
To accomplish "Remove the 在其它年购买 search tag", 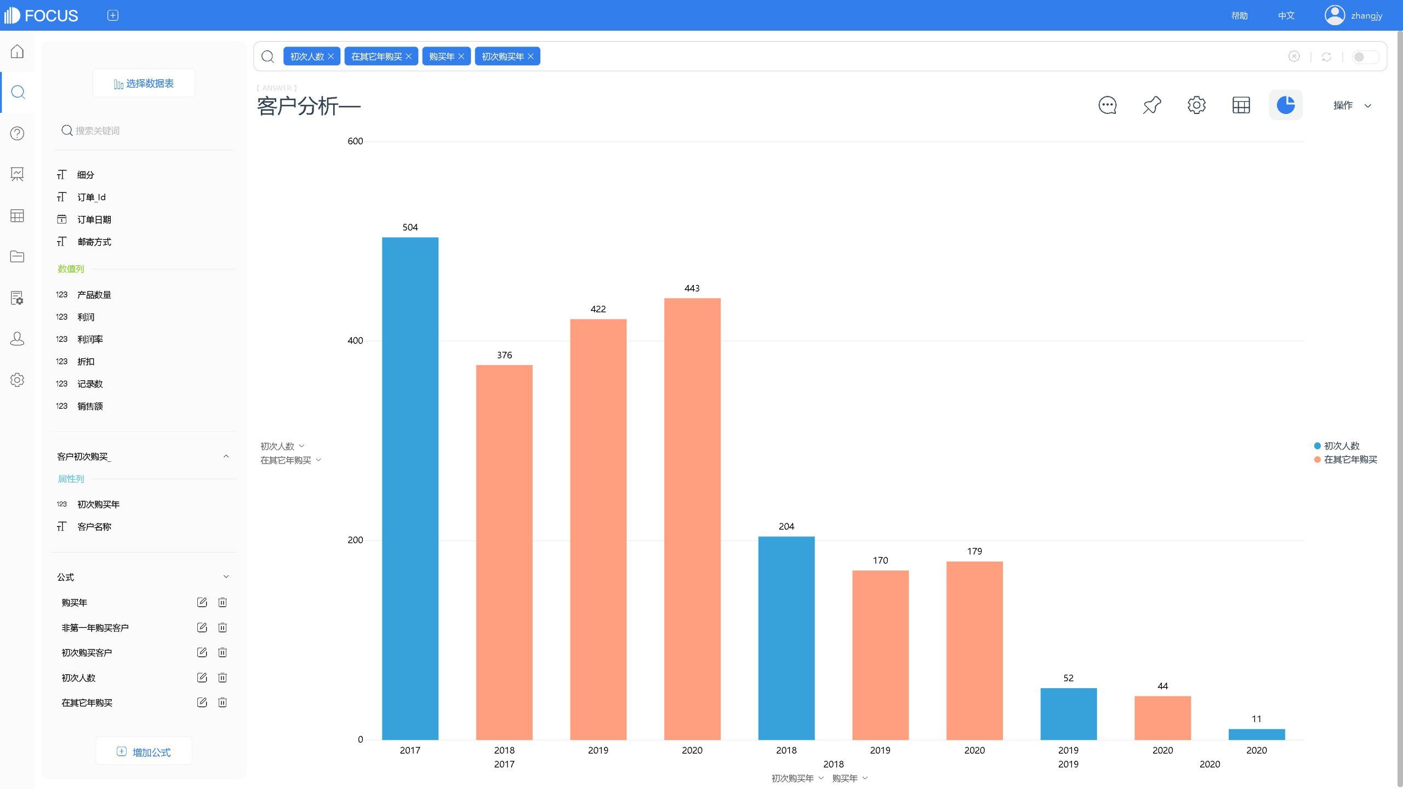I will (408, 56).
